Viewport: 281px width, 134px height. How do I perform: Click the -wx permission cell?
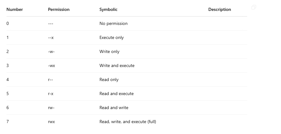coord(52,65)
